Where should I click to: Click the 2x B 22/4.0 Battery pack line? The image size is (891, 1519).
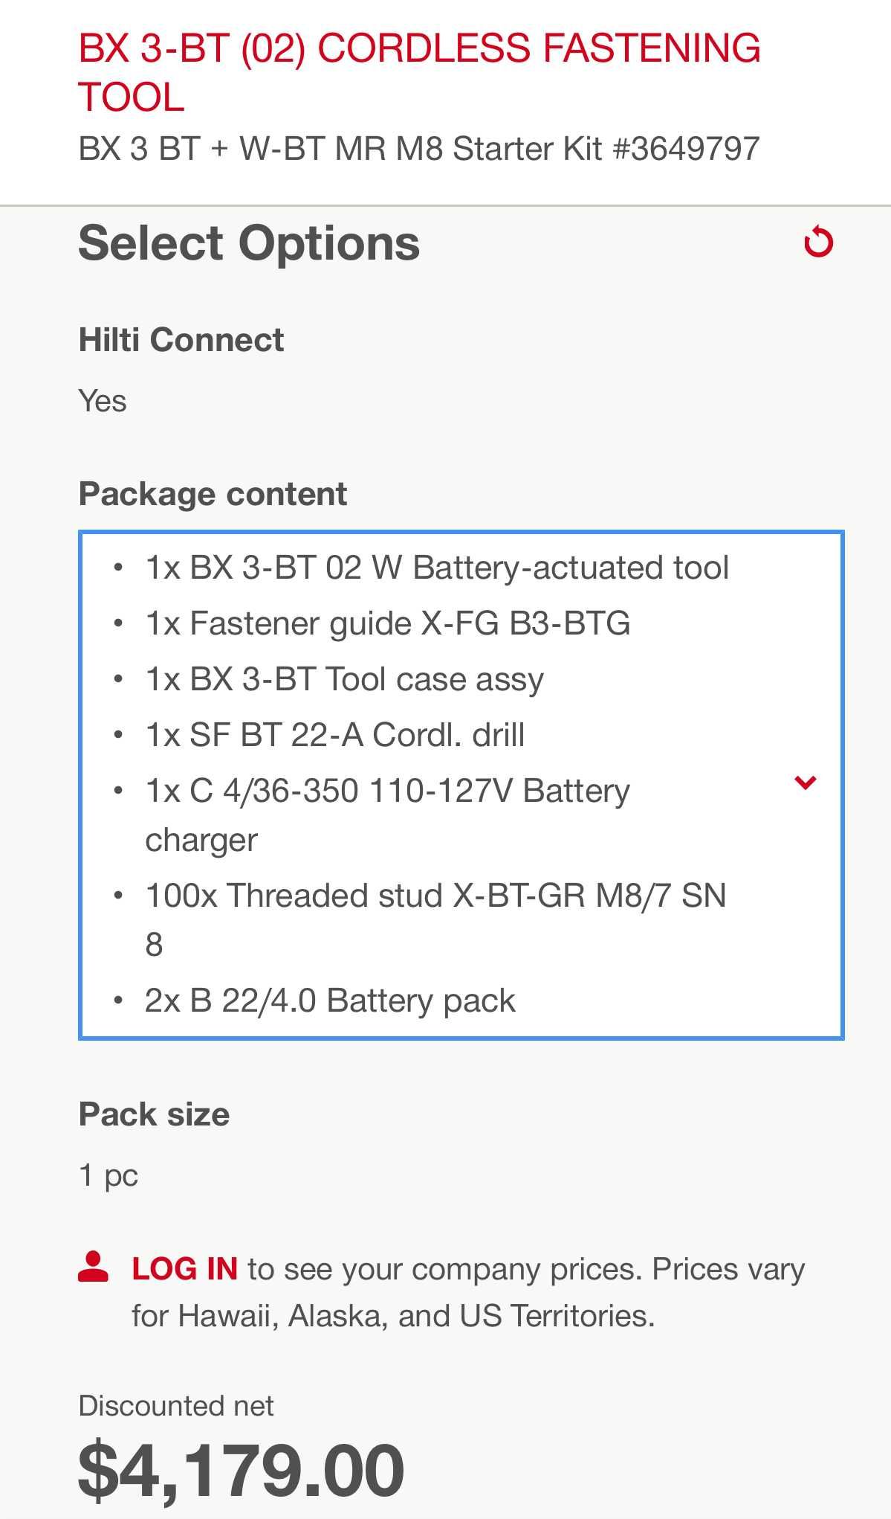tap(330, 1001)
